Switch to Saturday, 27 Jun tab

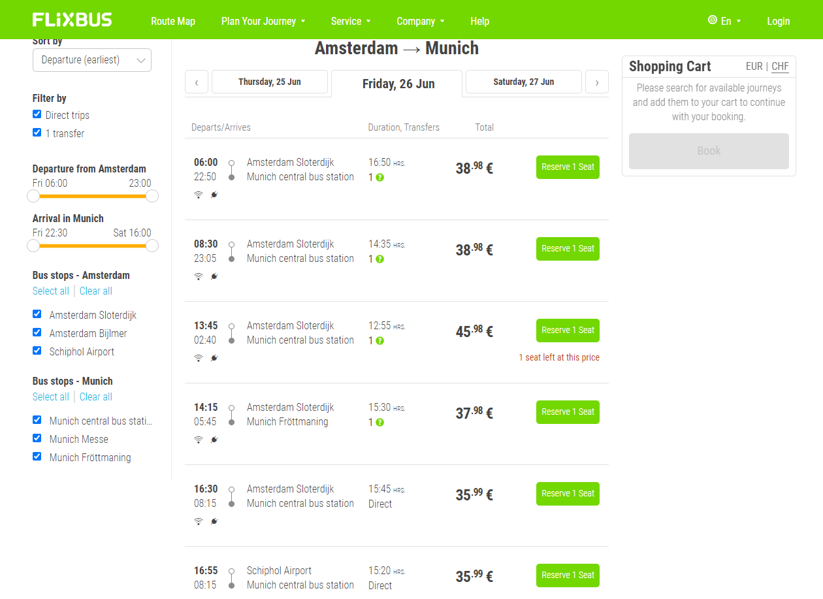[x=523, y=82]
